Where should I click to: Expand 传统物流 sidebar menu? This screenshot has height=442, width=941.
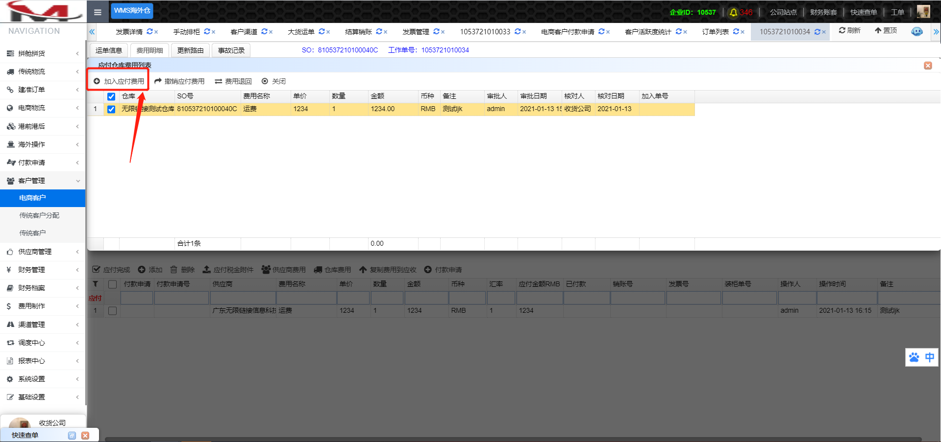[43, 71]
